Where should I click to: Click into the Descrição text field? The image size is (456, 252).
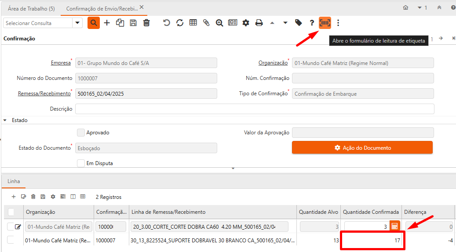255,109
